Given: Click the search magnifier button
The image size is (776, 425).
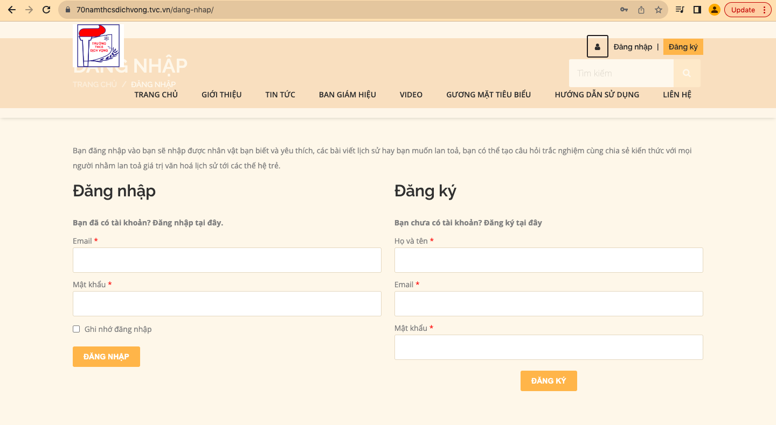Looking at the screenshot, I should click(687, 73).
